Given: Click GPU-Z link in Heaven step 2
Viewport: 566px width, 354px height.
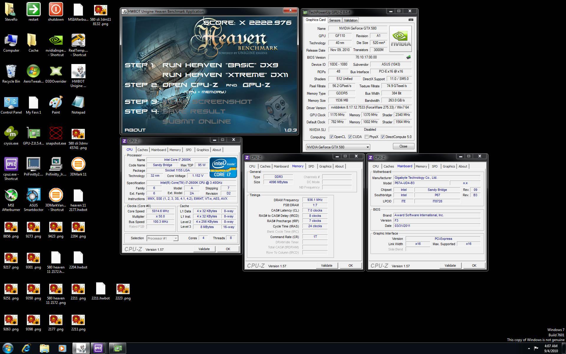Looking at the screenshot, I should pyautogui.click(x=256, y=85).
